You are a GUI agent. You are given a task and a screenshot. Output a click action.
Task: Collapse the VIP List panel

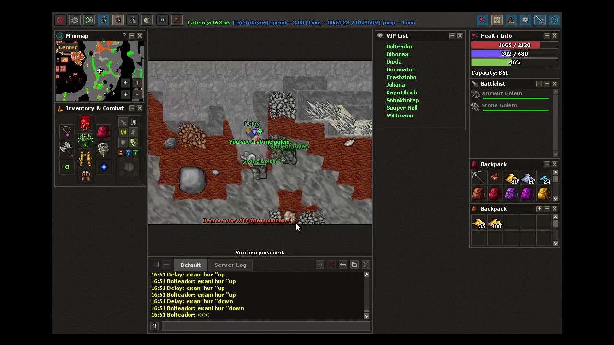452,36
